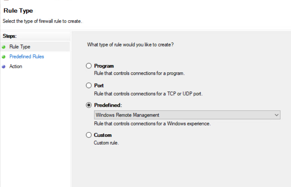291x187 pixels.
Task: Click the Steps: panel header
Action: tap(10, 36)
